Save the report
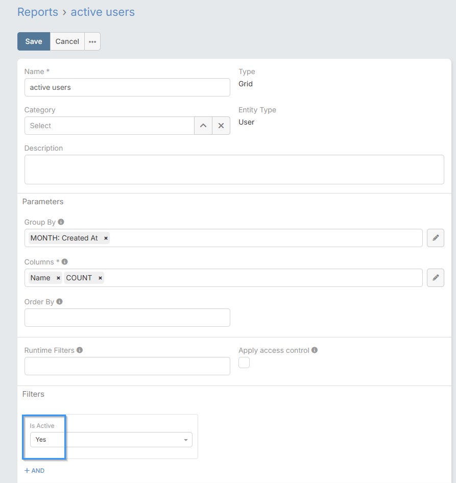Viewport: 456px width, 483px height. 34,42
